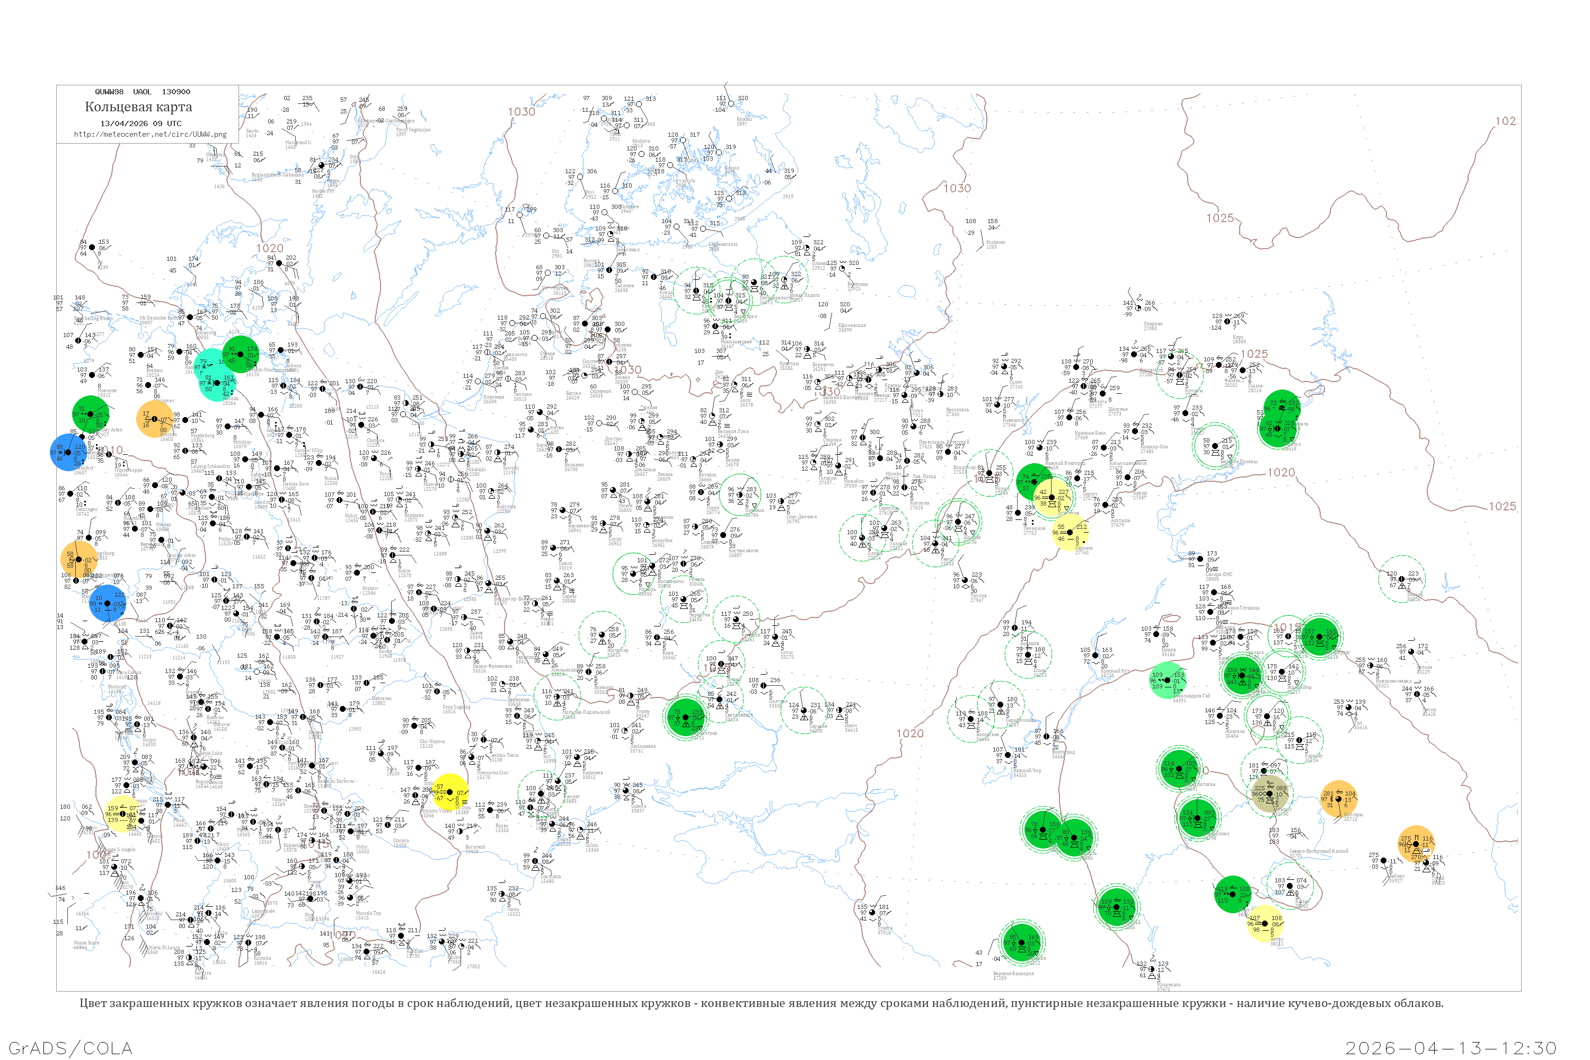Click the station label "Bucuresti 15420"
The width and height of the screenshot is (1590, 1060).
point(475,849)
